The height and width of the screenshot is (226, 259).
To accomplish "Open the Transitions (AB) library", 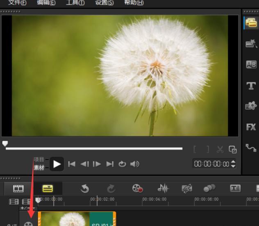I will [x=251, y=65].
